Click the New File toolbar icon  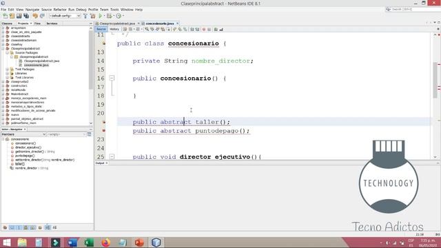tap(5, 16)
